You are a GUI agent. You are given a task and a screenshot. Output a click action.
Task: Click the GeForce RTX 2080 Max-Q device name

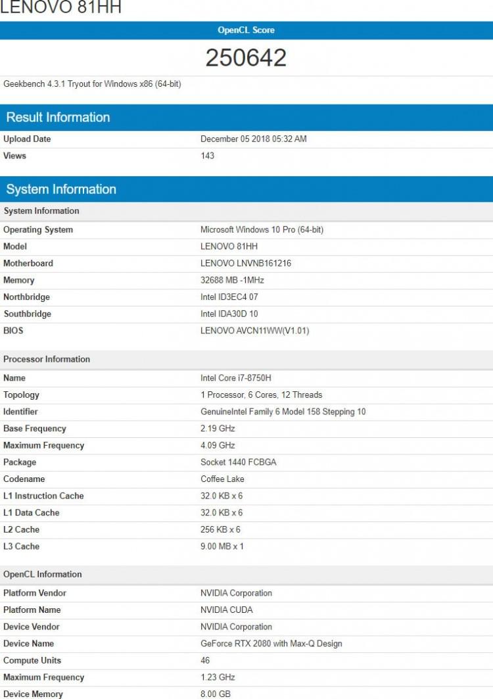point(271,644)
